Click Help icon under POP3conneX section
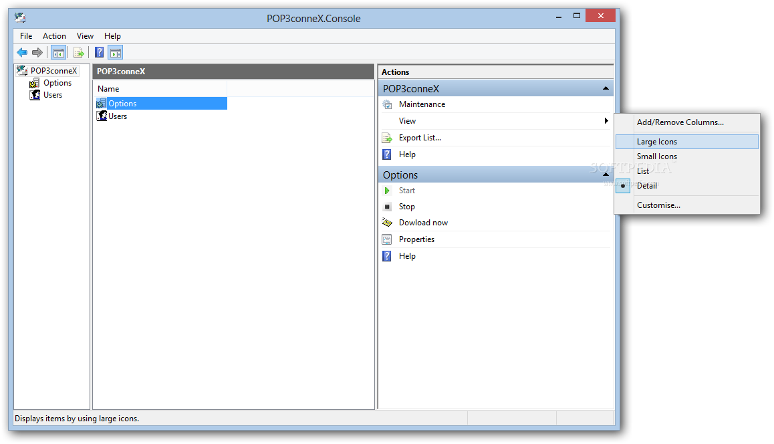Viewport: 774px width, 444px height. (x=388, y=154)
